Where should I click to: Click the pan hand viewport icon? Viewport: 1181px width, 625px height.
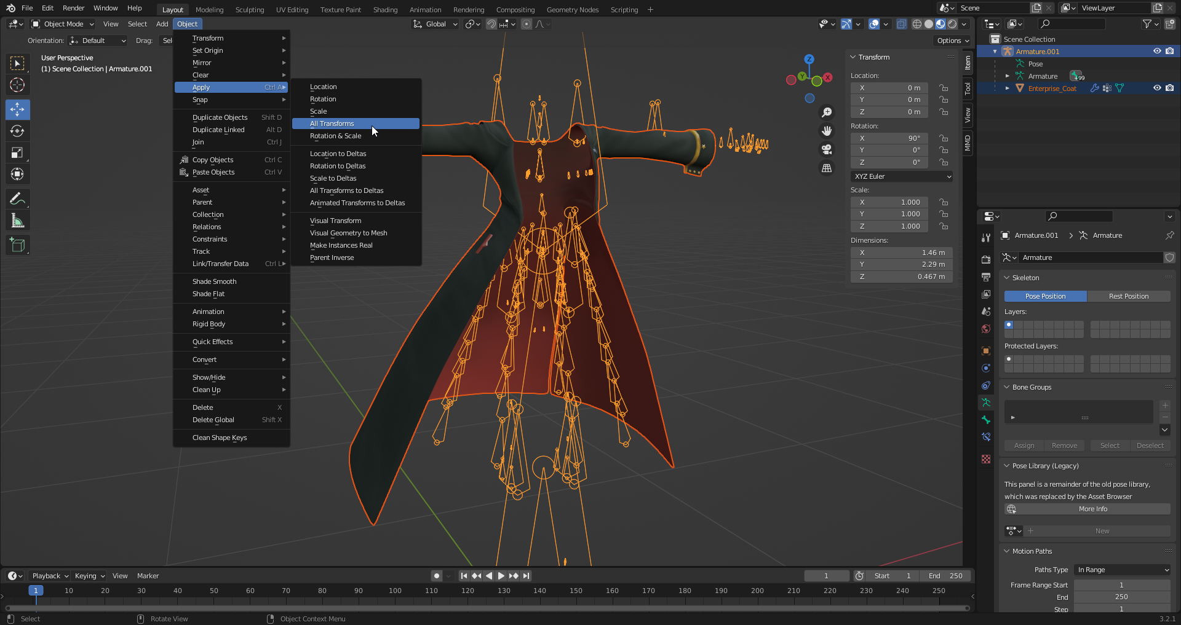click(827, 131)
